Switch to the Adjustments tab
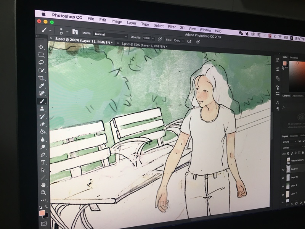The height and width of the screenshot is (229, 305). point(298,96)
